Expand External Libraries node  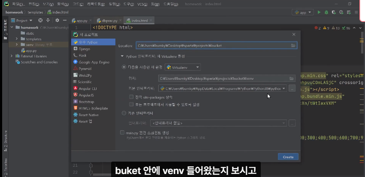(12, 56)
